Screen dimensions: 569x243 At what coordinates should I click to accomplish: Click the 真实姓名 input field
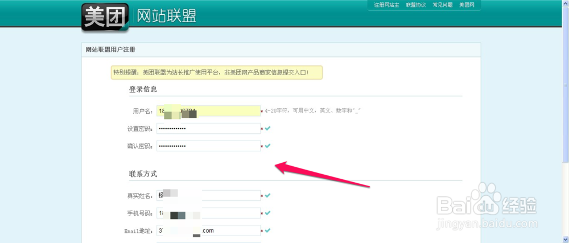(209, 196)
